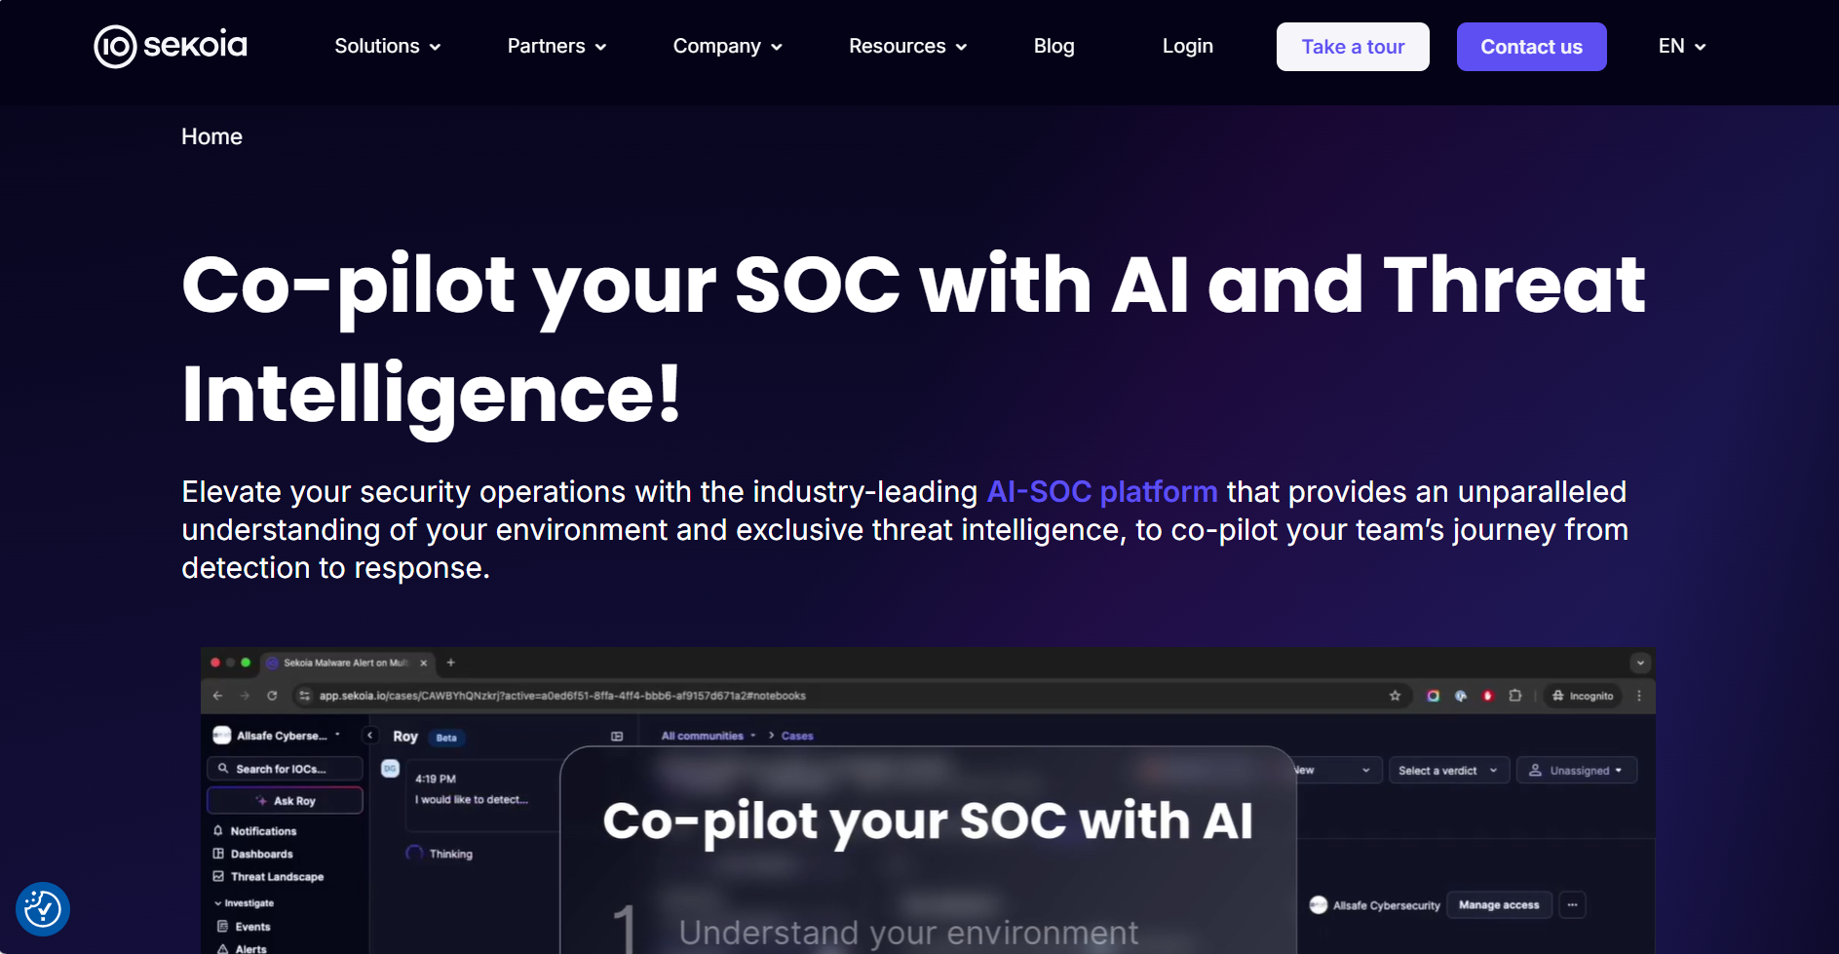This screenshot has height=954, width=1839.
Task: Follow the AI-SOC platform link
Action: (x=1102, y=492)
